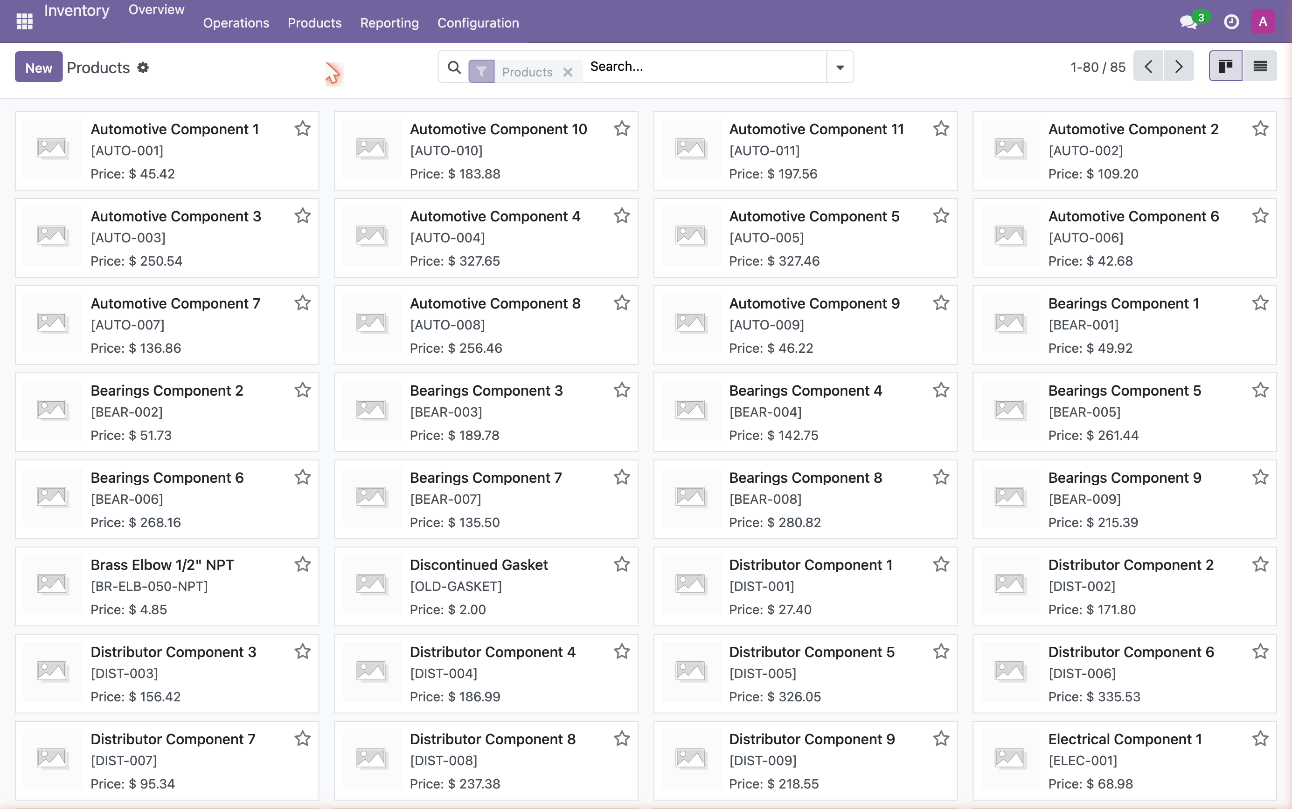Click the Inventory app title

pyautogui.click(x=76, y=11)
